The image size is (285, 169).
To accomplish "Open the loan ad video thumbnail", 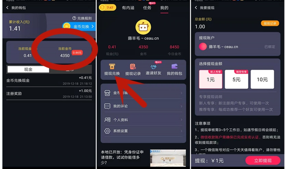I will (x=168, y=158).
